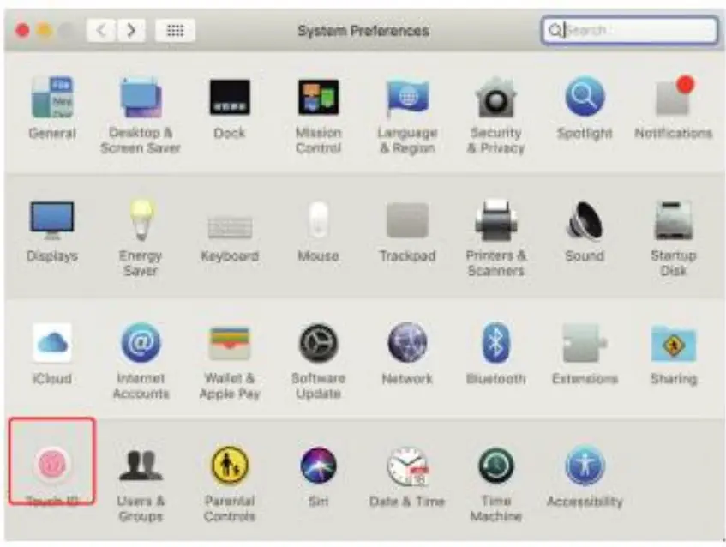Open Displays preferences
The height and width of the screenshot is (547, 726).
click(x=53, y=220)
